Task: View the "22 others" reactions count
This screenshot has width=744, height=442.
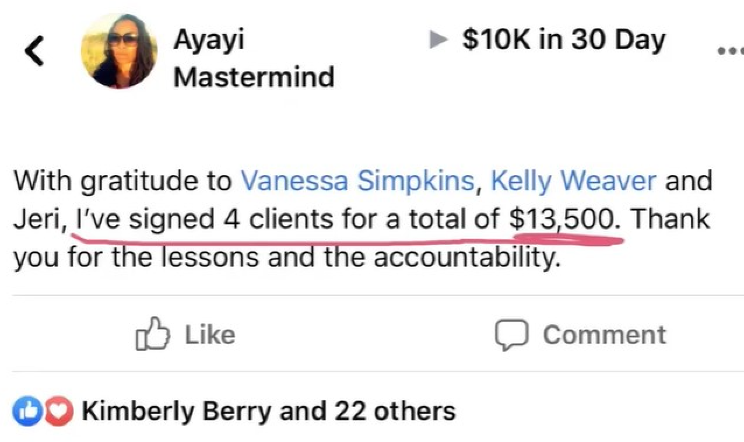Action: tap(395, 411)
